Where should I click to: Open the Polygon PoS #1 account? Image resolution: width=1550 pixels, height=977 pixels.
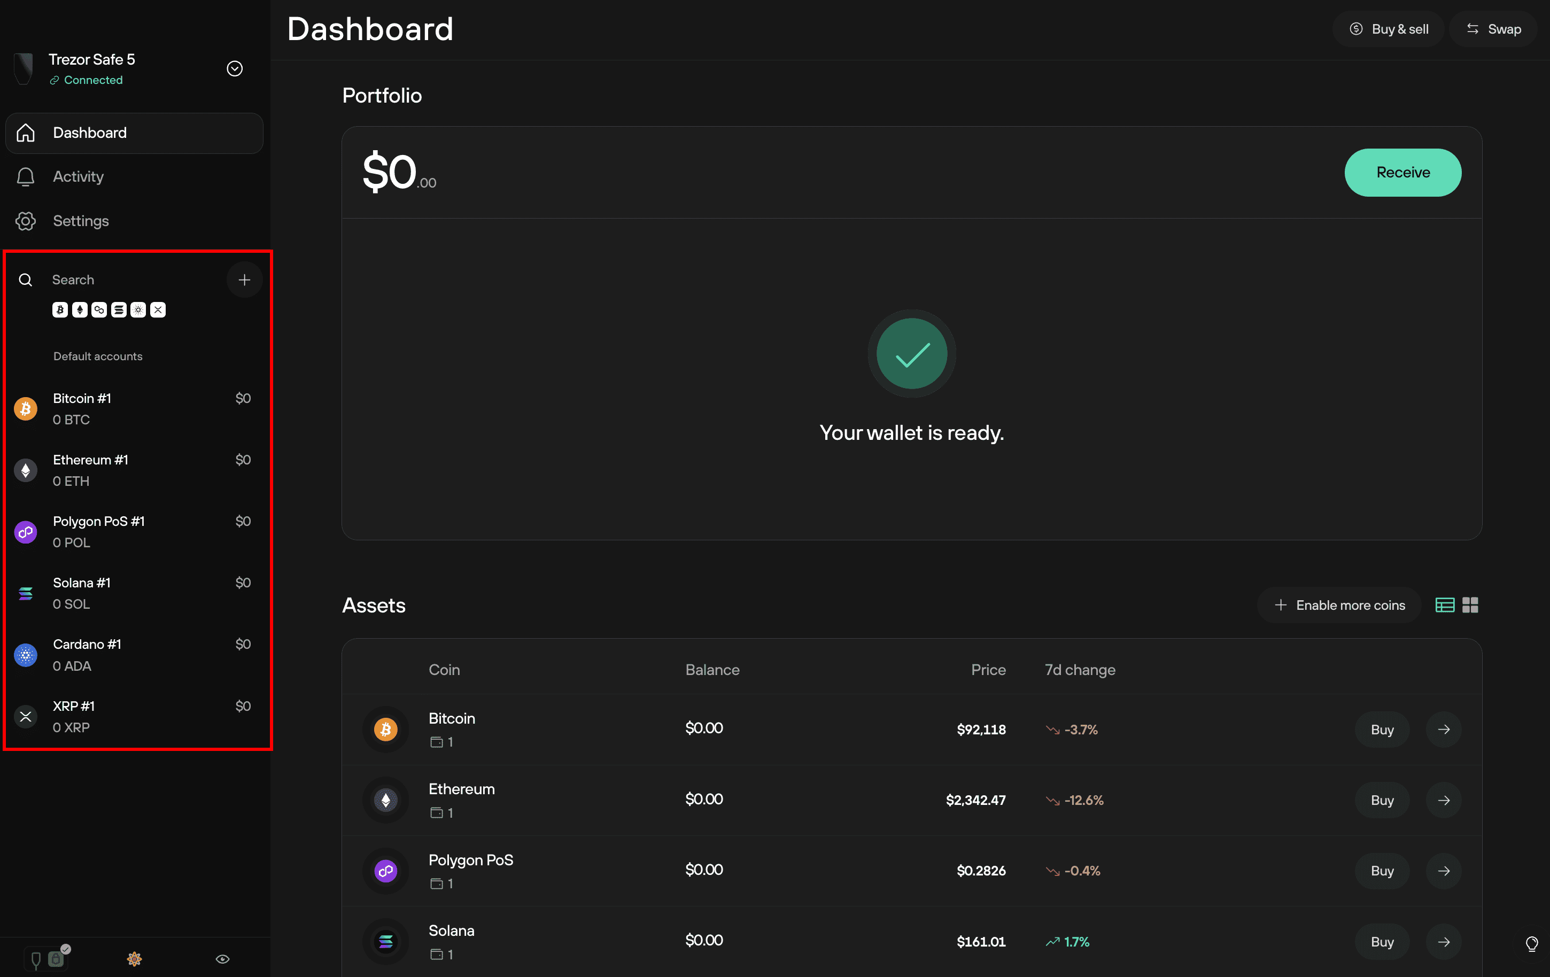click(x=134, y=532)
